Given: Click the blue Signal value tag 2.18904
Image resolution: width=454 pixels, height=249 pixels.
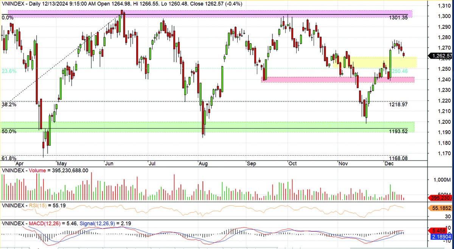Looking at the screenshot, I should (x=440, y=236).
